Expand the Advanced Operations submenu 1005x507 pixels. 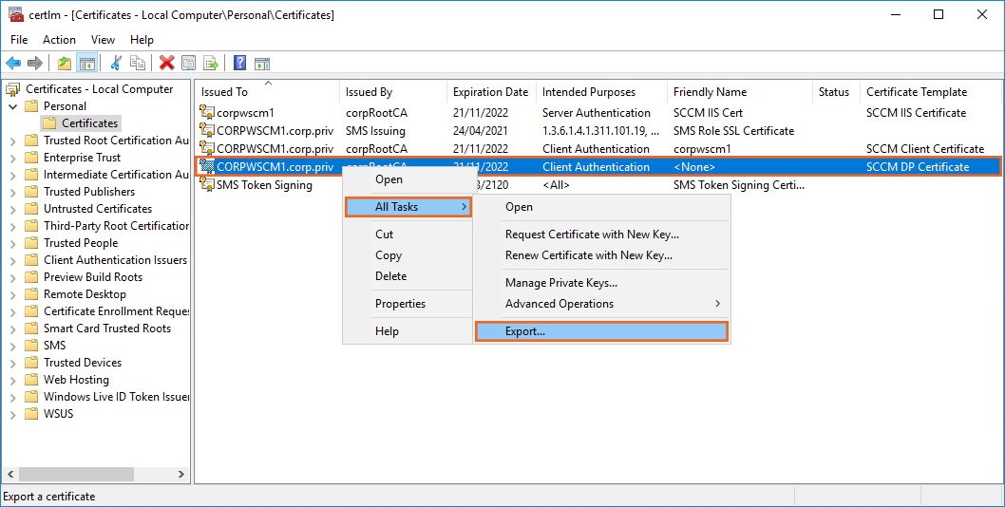point(612,304)
